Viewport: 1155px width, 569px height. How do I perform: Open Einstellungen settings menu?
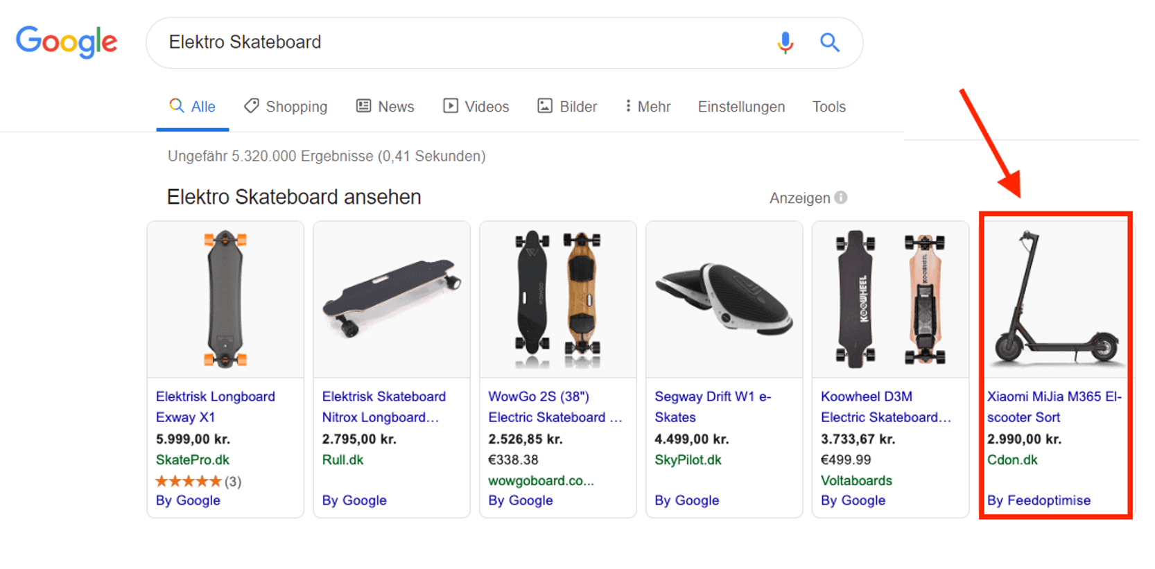pyautogui.click(x=741, y=107)
